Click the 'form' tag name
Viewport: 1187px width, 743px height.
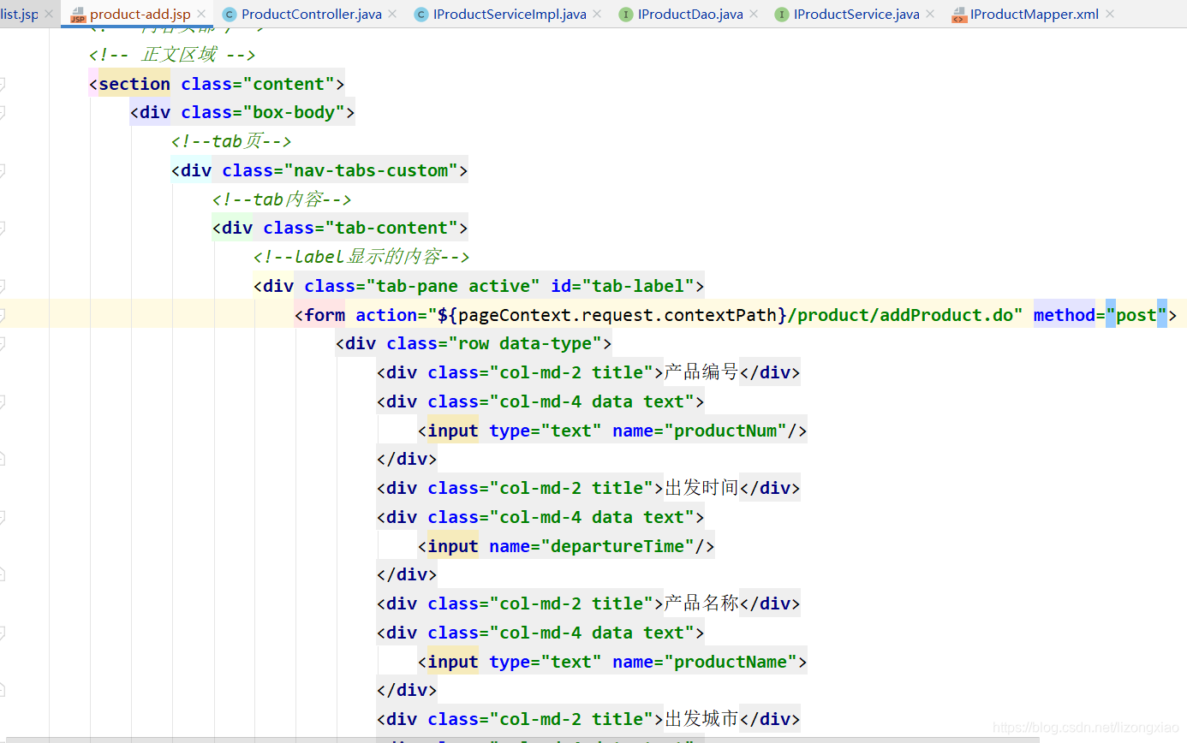325,315
